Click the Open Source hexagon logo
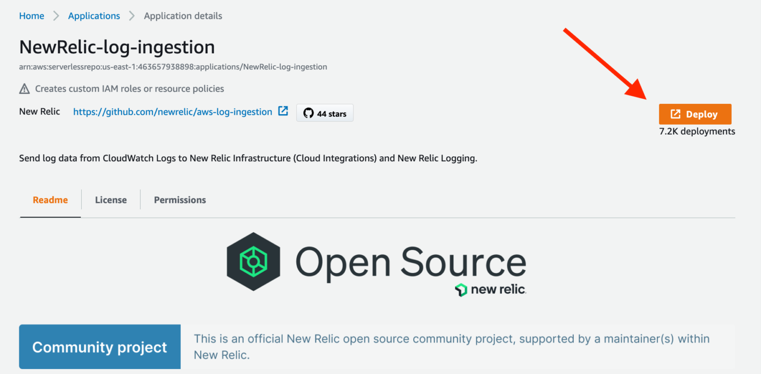This screenshot has height=374, width=761. (x=253, y=261)
